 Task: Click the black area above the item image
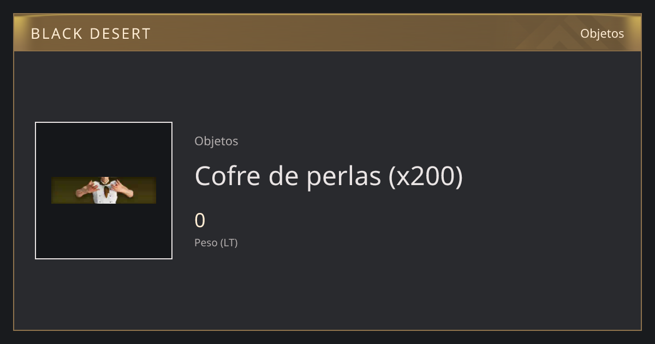coord(104,150)
